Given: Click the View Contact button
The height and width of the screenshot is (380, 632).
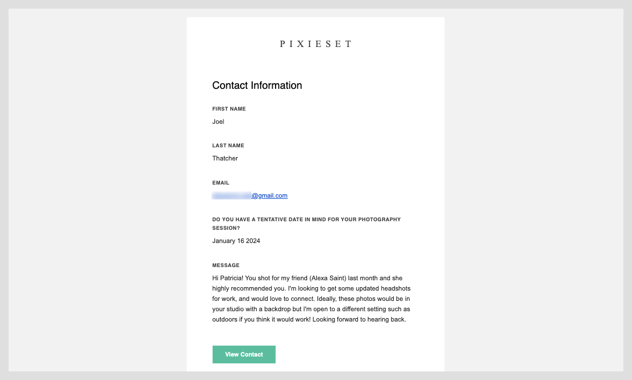Looking at the screenshot, I should pyautogui.click(x=244, y=354).
